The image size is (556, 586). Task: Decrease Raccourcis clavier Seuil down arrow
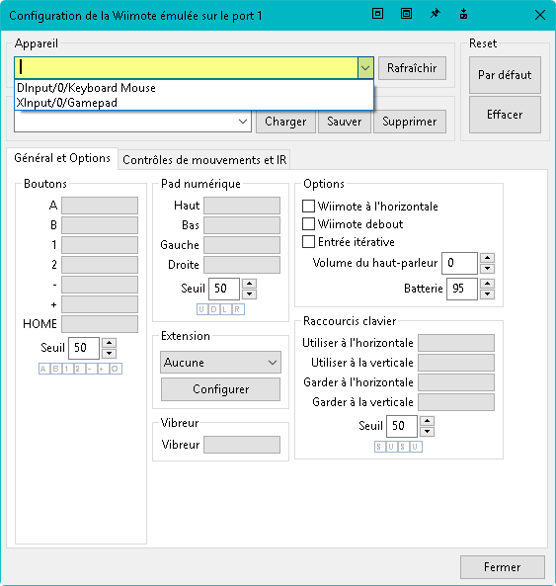(x=427, y=432)
